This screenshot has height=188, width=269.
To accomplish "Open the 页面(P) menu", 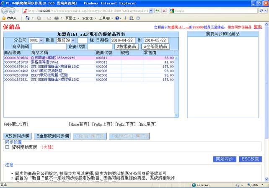I will 72,18.
